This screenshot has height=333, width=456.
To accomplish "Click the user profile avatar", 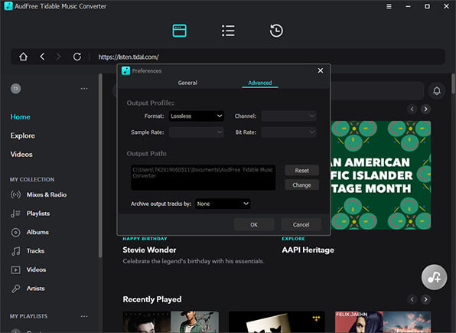I will click(x=16, y=89).
